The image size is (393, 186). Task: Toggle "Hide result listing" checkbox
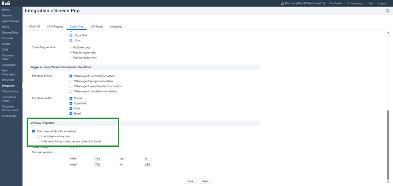coord(38,141)
